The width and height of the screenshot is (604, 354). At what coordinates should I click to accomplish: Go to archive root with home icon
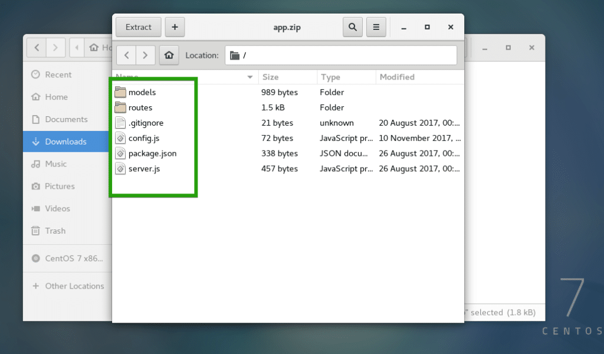coord(169,55)
